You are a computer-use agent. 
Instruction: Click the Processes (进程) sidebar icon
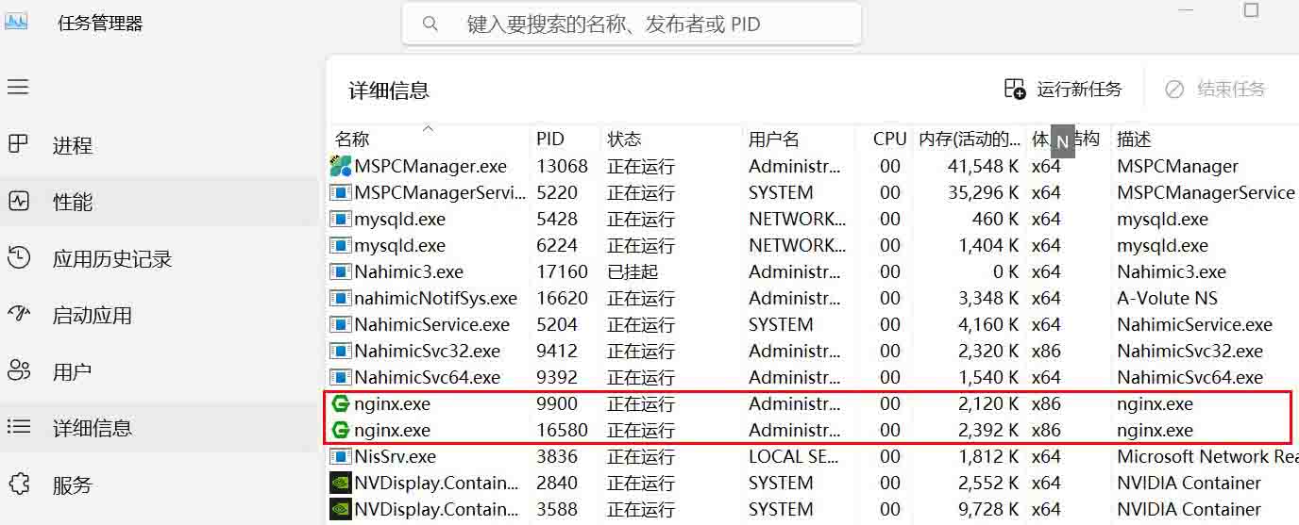pos(18,144)
